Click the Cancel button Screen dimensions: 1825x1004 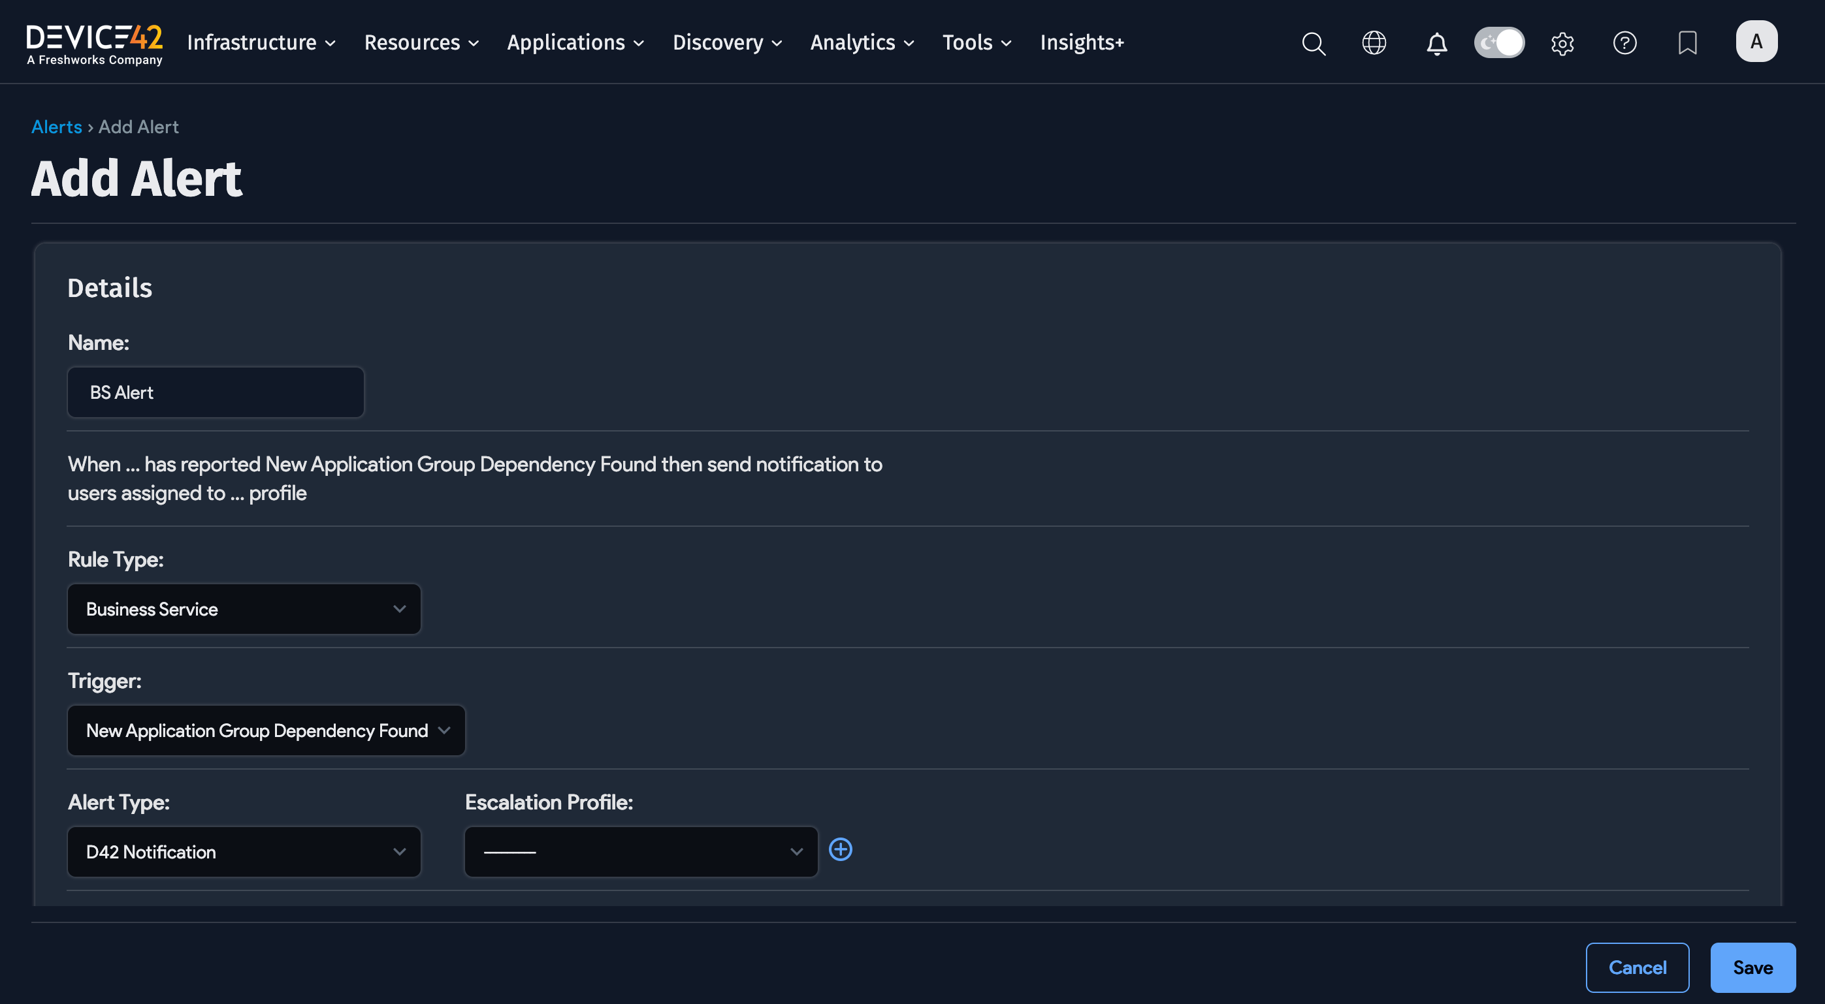click(1636, 967)
